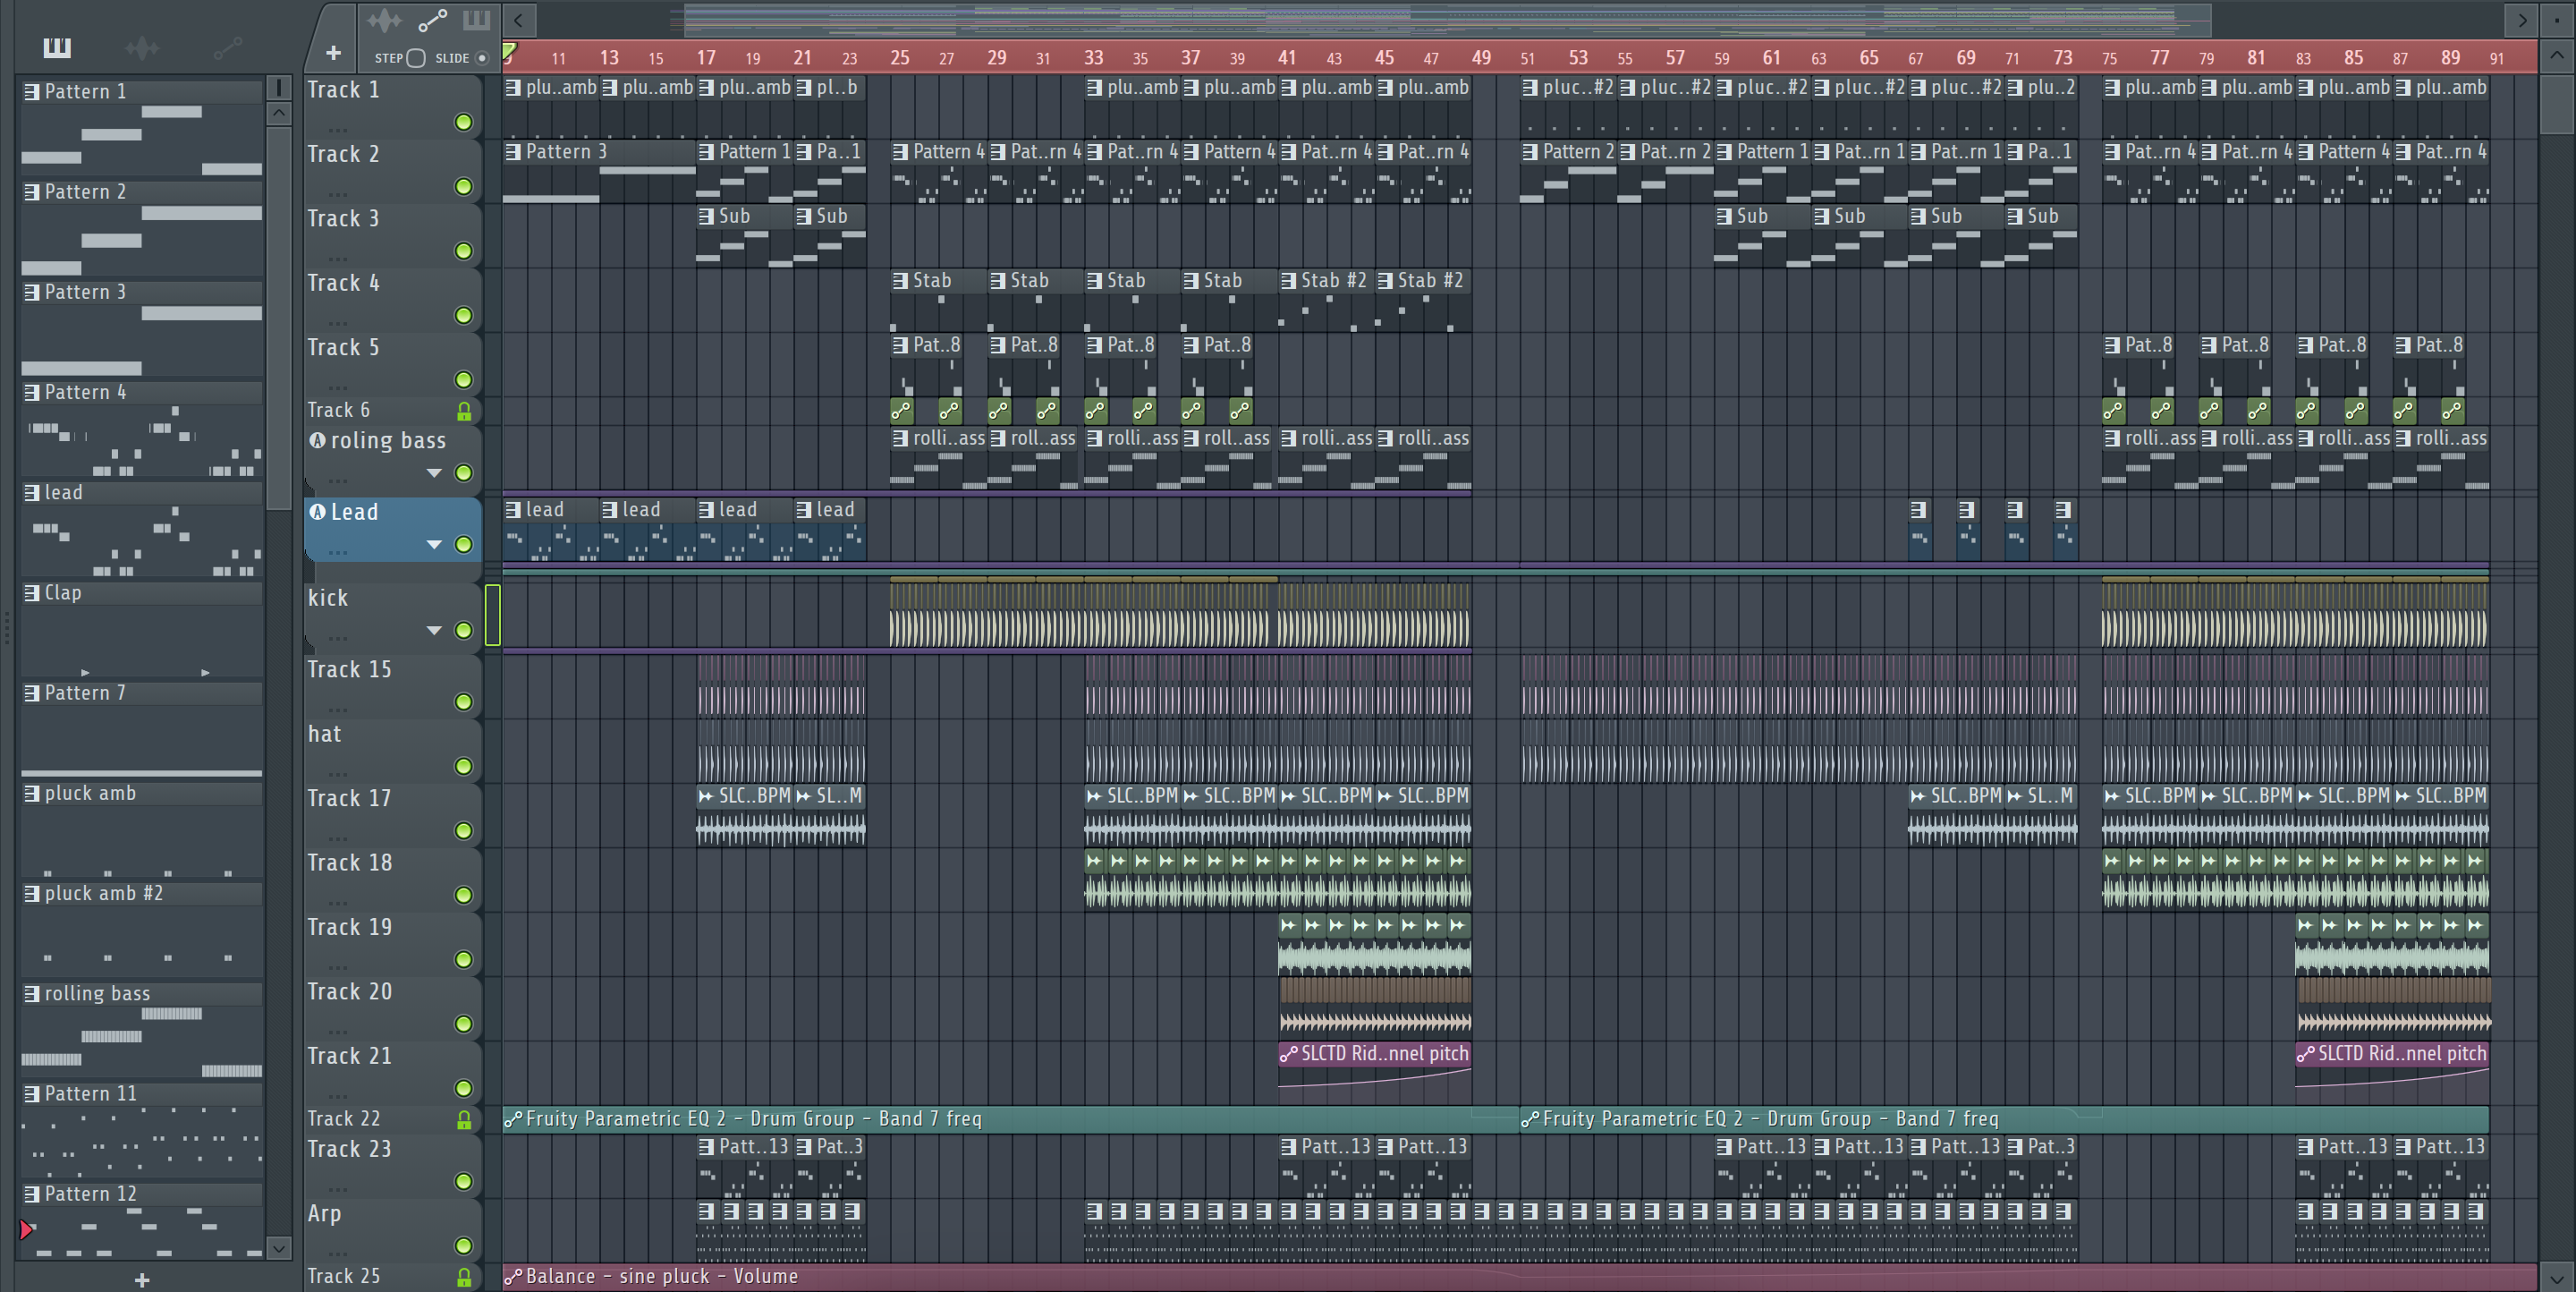
Task: Select the Balance - sine pluck - Volume clip
Action: coord(1519,1276)
